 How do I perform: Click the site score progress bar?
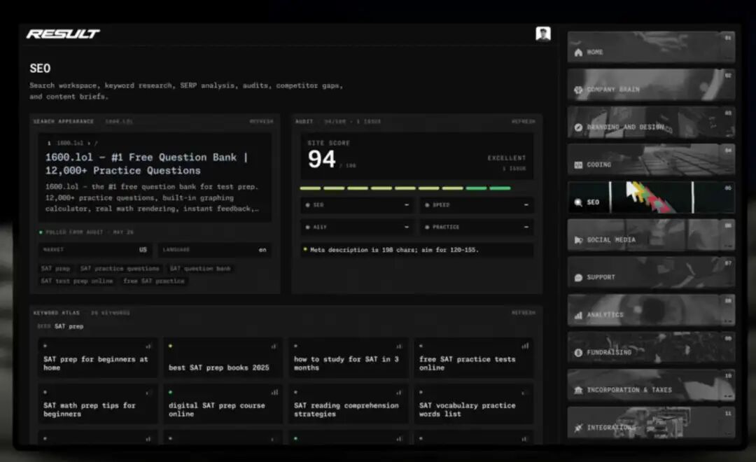pos(405,188)
